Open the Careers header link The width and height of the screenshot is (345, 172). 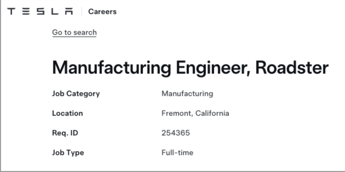tap(102, 12)
